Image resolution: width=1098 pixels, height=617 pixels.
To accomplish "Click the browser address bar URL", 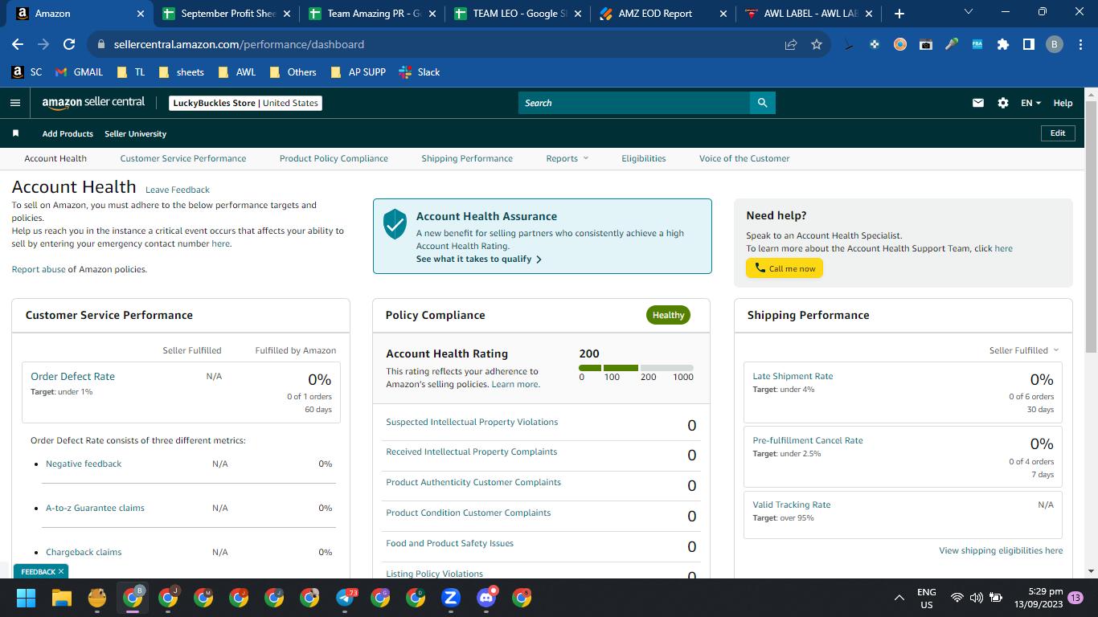I will pyautogui.click(x=239, y=45).
